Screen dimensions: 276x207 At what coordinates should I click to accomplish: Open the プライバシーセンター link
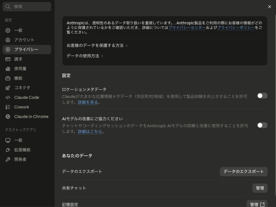pos(187,28)
